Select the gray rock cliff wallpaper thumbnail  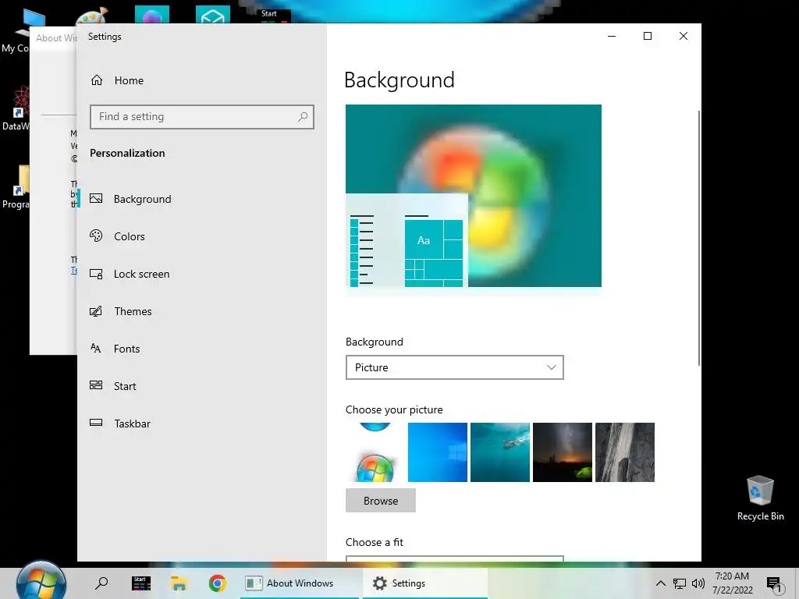point(625,452)
